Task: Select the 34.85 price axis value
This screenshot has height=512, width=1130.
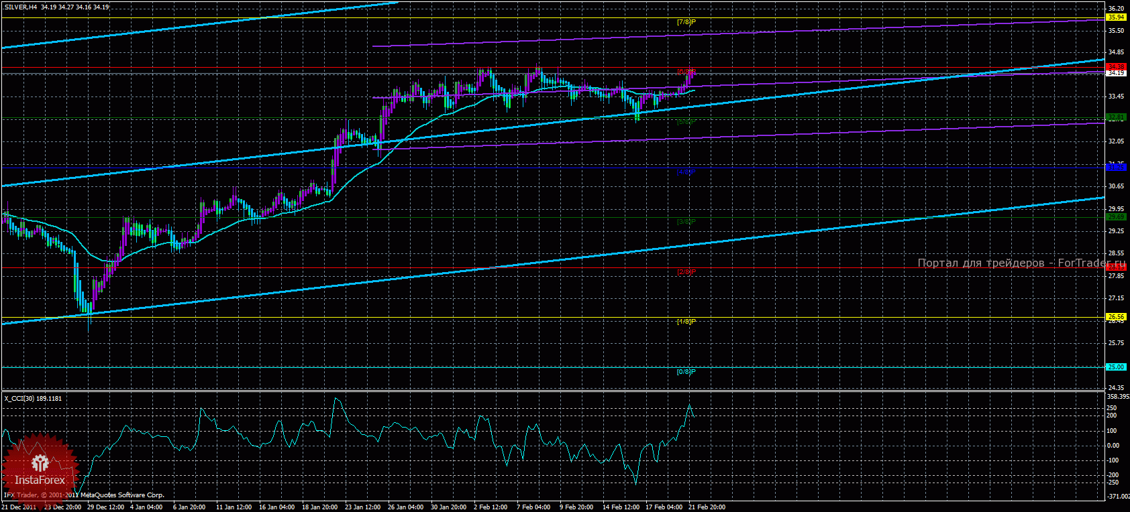Action: tap(1116, 52)
